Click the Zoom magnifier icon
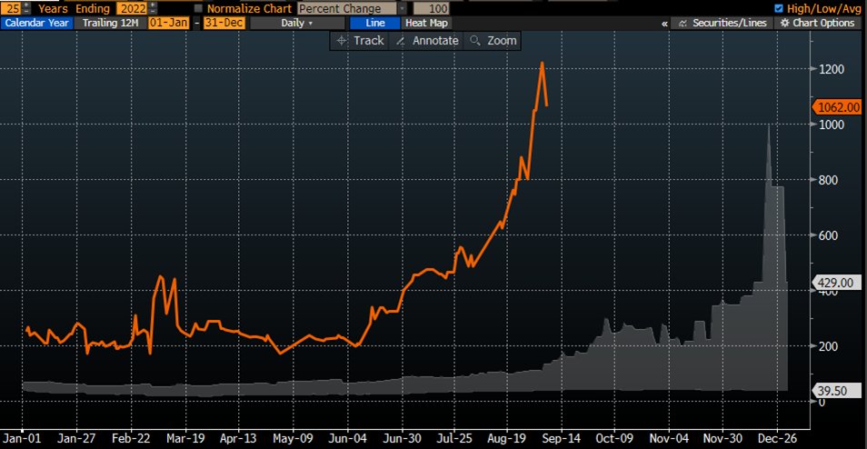Screen dimensions: 867x449 (474, 41)
